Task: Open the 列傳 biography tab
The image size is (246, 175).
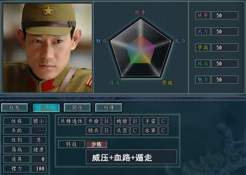Action: [109, 107]
